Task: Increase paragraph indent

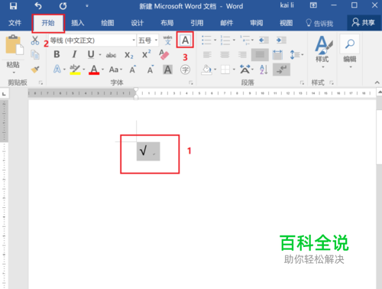Action: coord(281,40)
